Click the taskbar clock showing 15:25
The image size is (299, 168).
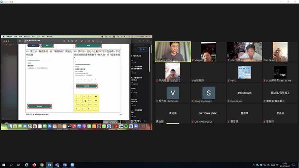[285, 164]
